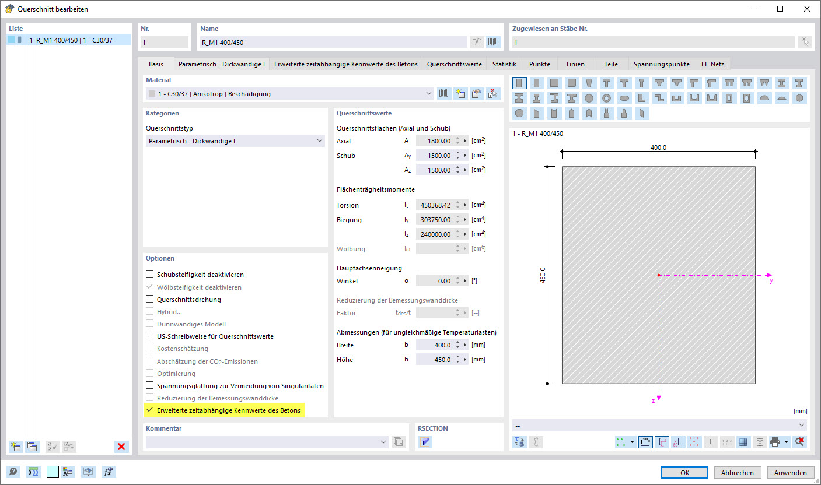
Task: Select the semicircle cross-section shape
Action: (x=764, y=98)
